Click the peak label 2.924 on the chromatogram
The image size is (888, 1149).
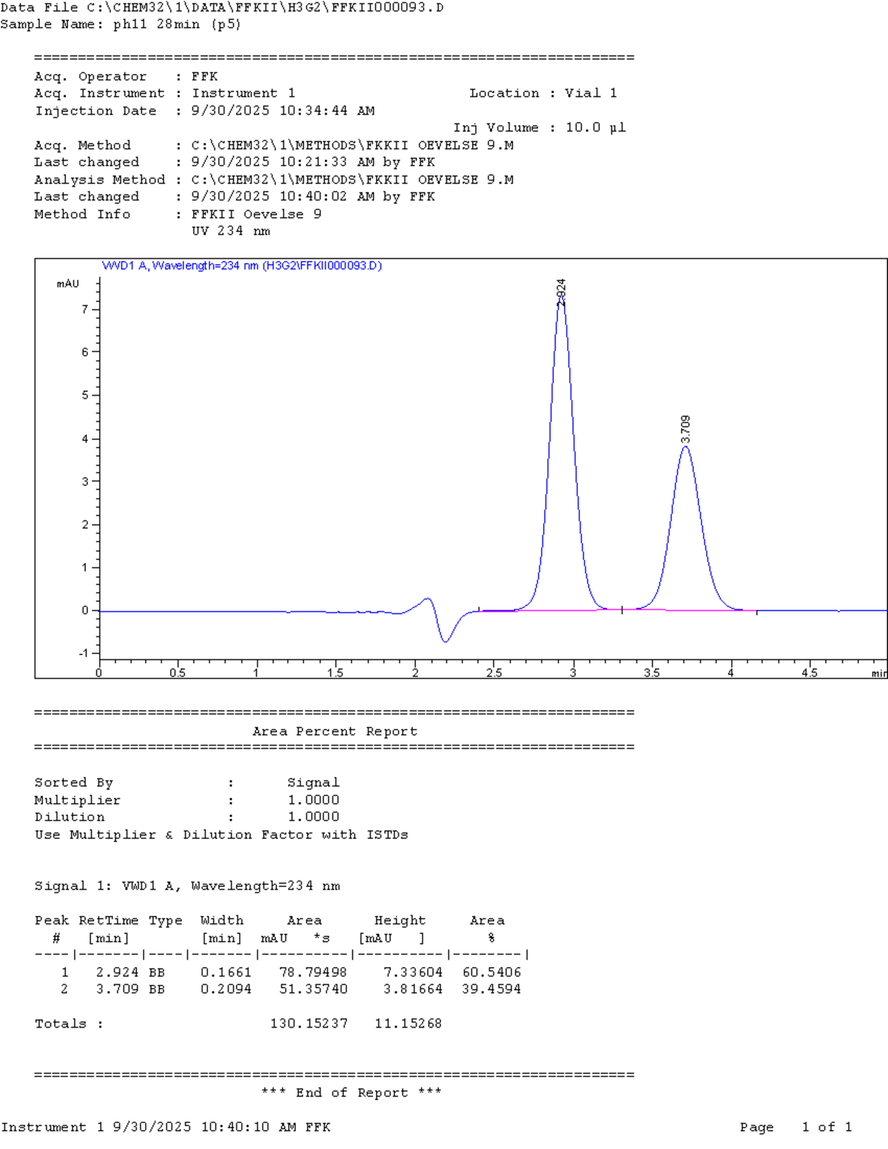[561, 292]
